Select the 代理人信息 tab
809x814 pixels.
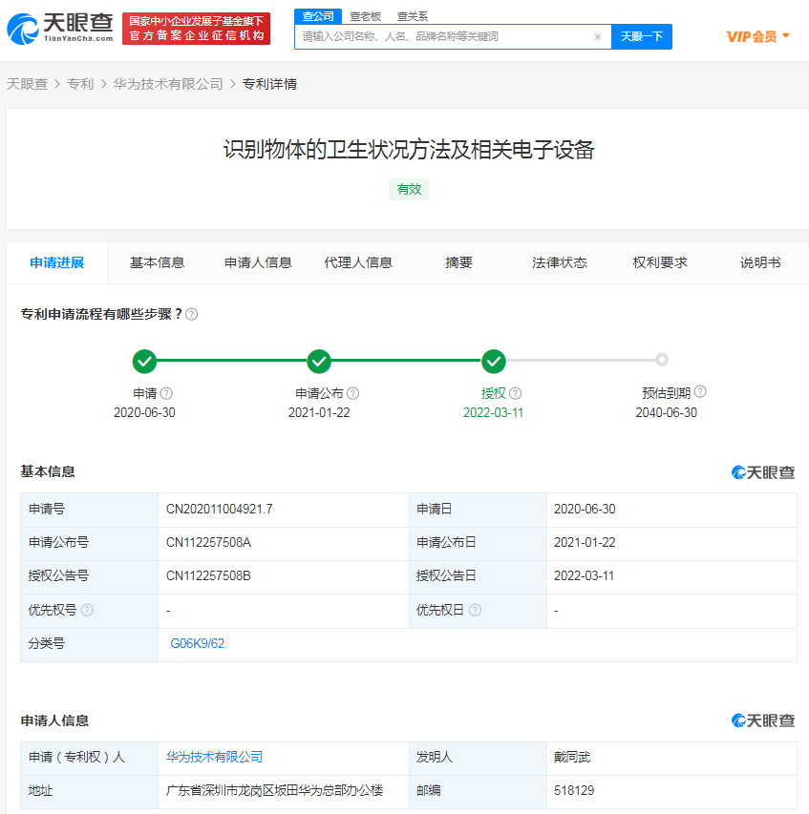coord(358,262)
